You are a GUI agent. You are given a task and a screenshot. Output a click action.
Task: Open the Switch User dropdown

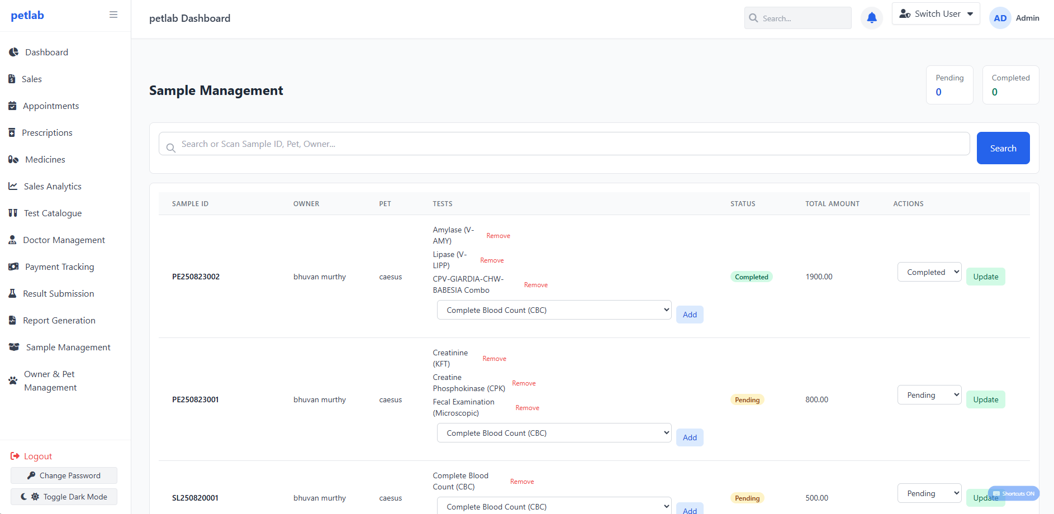click(x=936, y=13)
